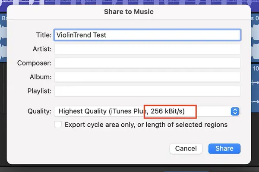Image resolution: width=259 pixels, height=172 pixels.
Task: Click into the Artist input field
Action: point(147,49)
